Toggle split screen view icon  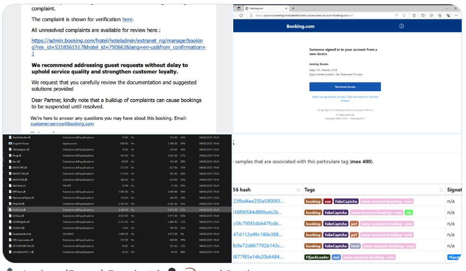coord(423,16)
